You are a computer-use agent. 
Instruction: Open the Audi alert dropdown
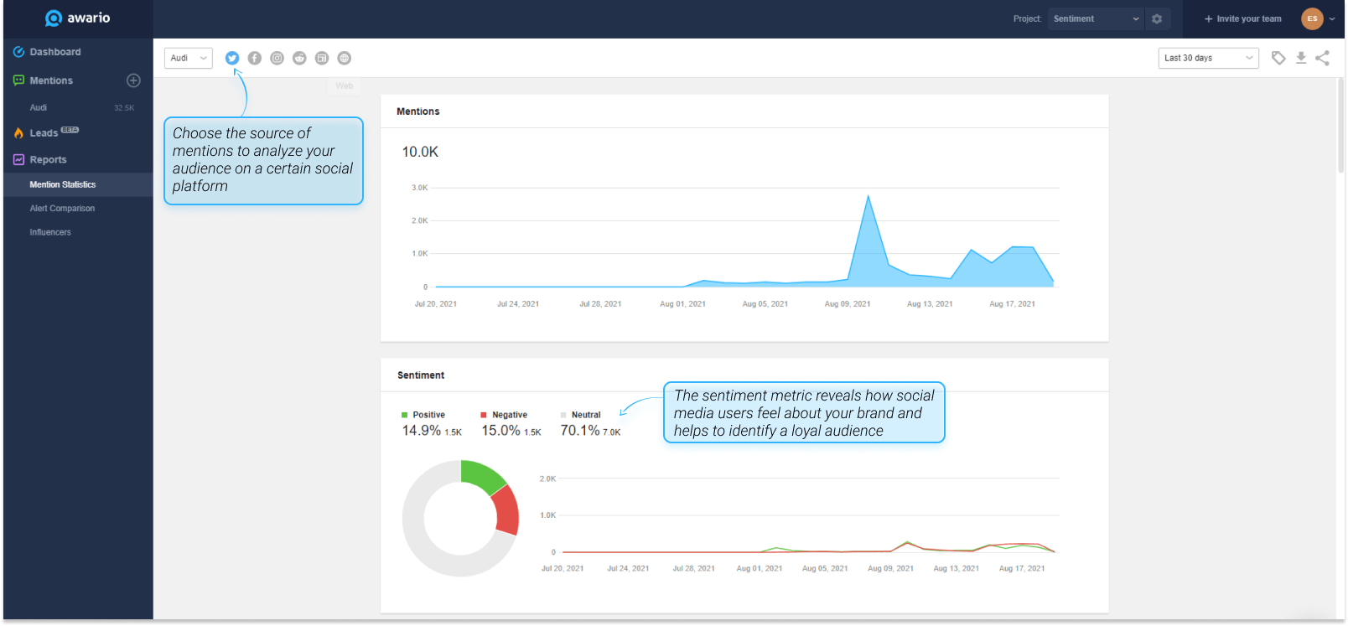(x=189, y=58)
